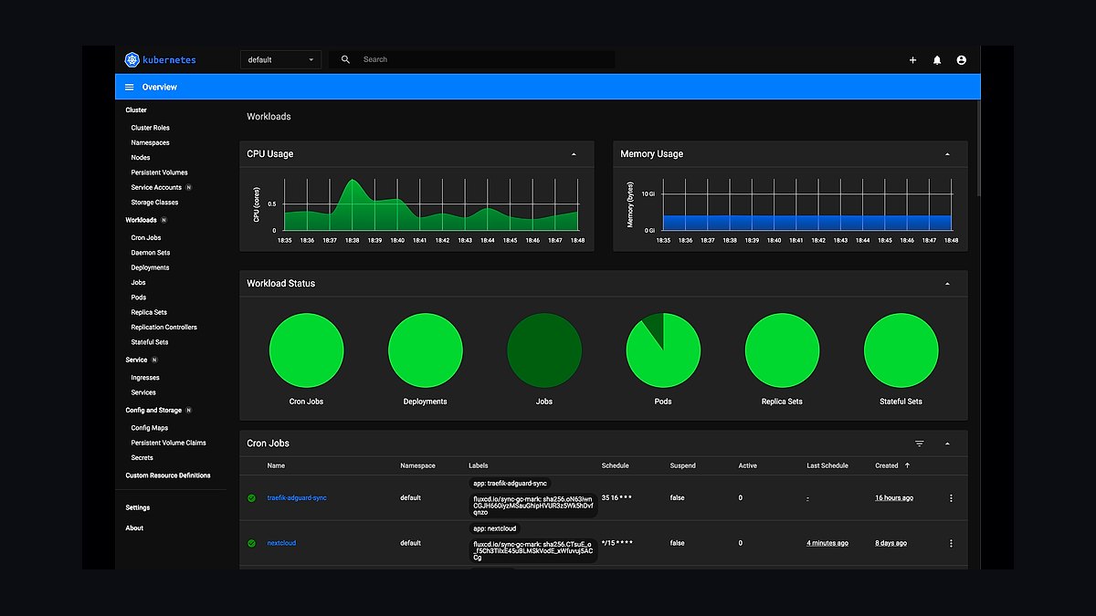Click the plus create-resource icon
1096x616 pixels.
(912, 60)
